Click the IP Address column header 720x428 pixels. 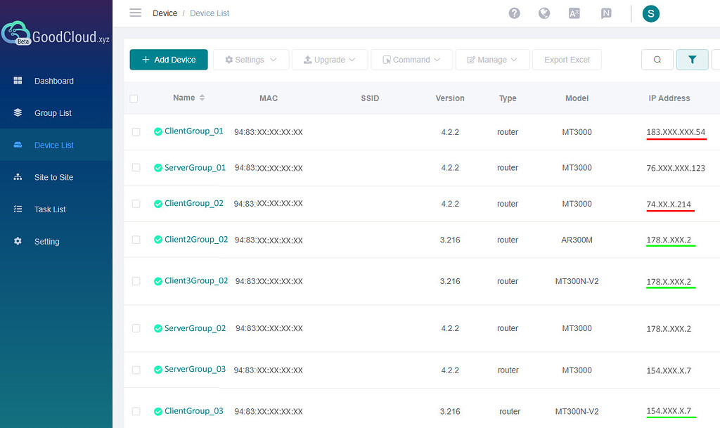click(x=669, y=98)
